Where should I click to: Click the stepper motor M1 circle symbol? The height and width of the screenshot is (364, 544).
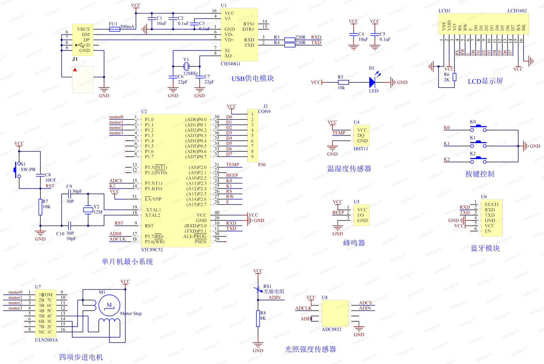(x=109, y=306)
